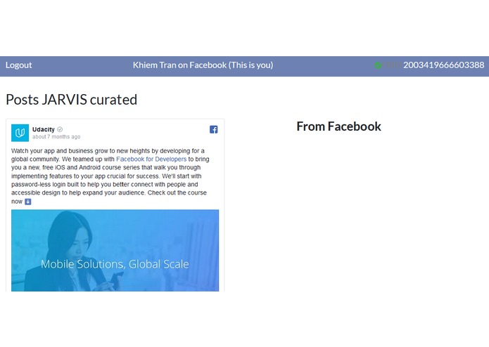Click the Logout link

click(19, 65)
